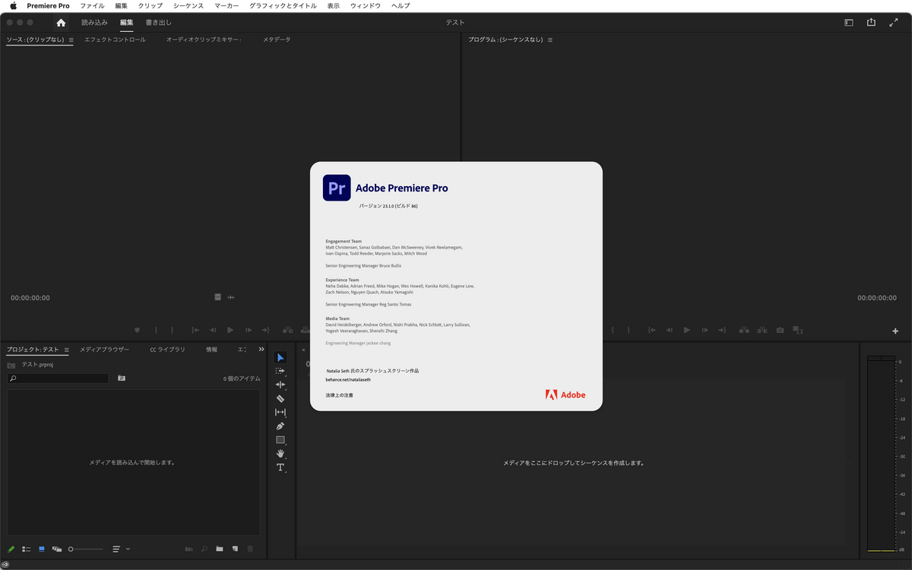Image resolution: width=912 pixels, height=570 pixels.
Task: Click Creative Cloud icon in status bar
Action: (5, 564)
